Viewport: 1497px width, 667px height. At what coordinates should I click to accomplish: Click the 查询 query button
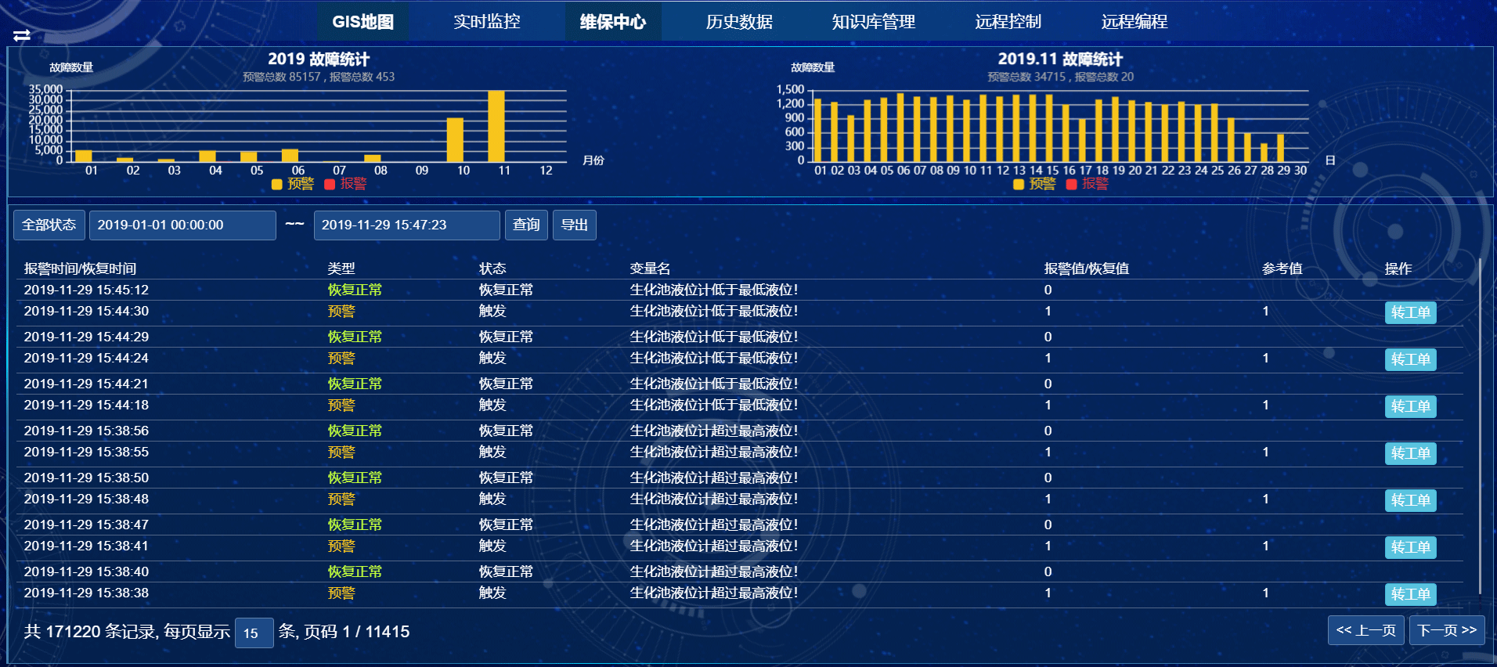526,225
